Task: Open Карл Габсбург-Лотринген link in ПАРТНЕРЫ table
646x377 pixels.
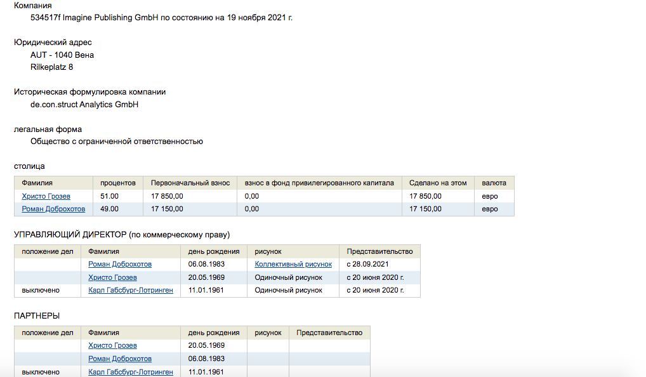Action: click(x=131, y=372)
